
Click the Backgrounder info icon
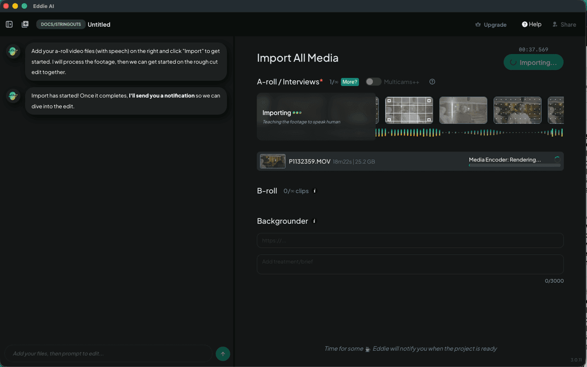coord(314,221)
